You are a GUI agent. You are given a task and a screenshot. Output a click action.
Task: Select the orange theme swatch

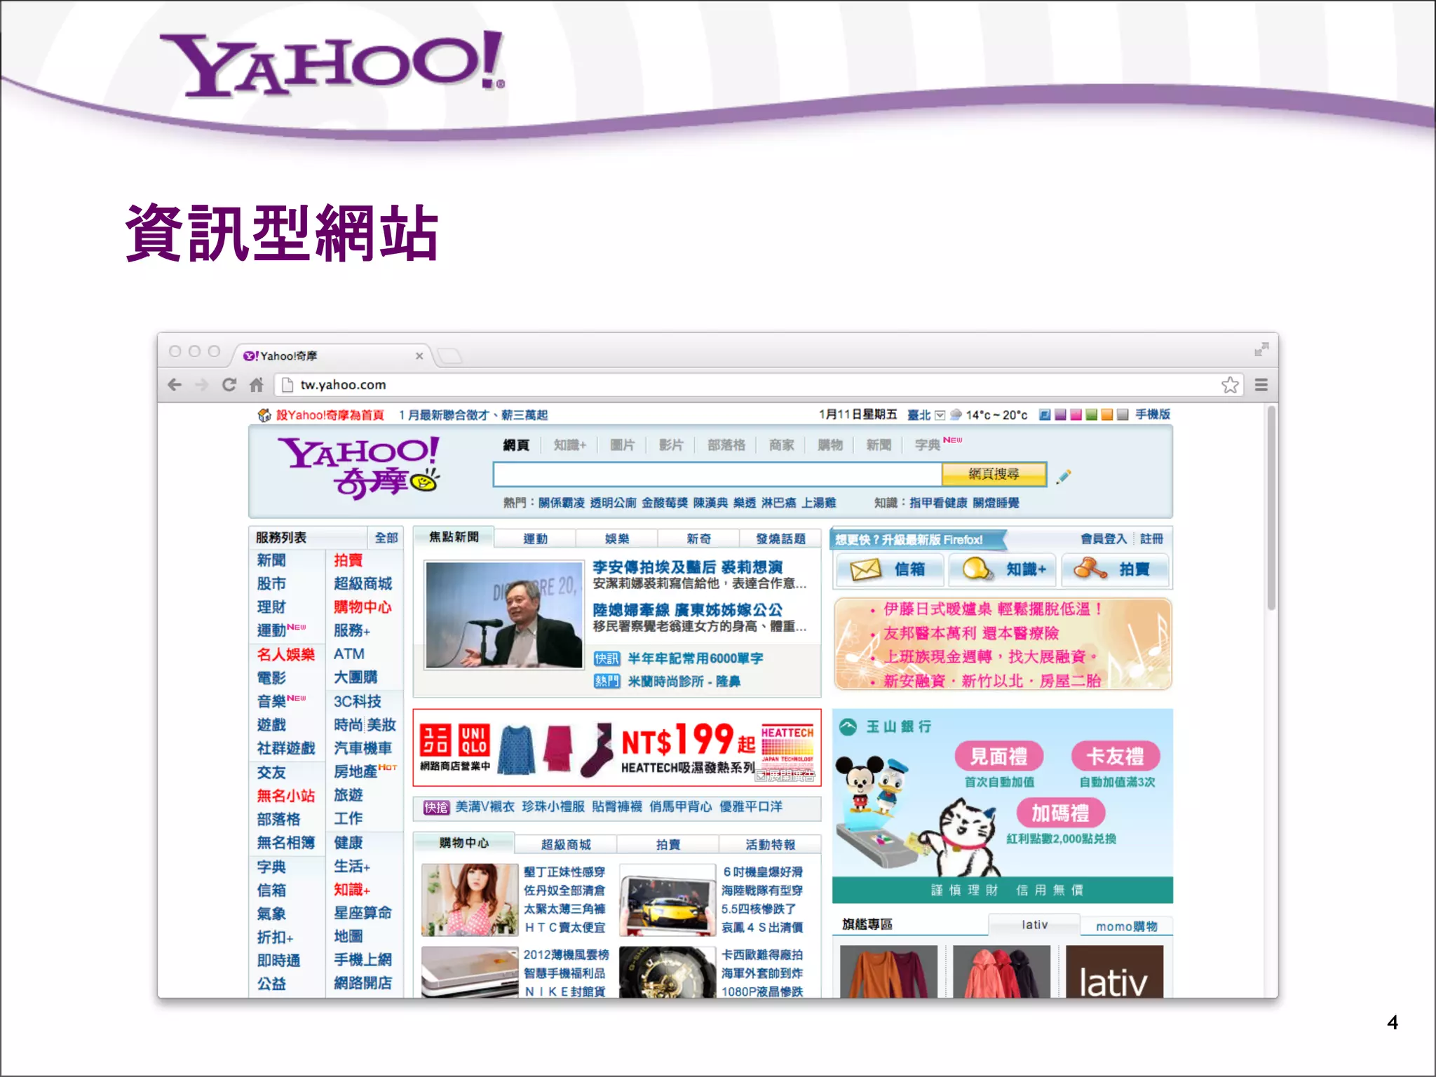pyautogui.click(x=1106, y=414)
